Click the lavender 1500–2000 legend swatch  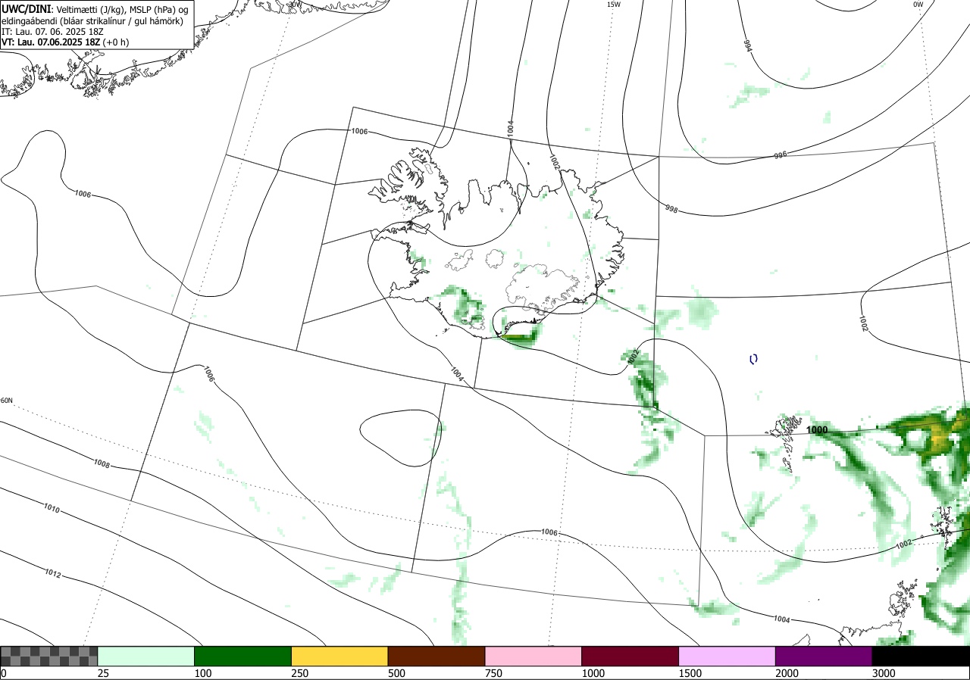(x=727, y=656)
